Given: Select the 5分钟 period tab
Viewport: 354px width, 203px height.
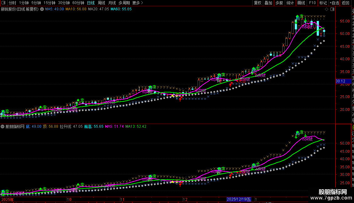Looking at the screenshot, I should click(36, 3).
